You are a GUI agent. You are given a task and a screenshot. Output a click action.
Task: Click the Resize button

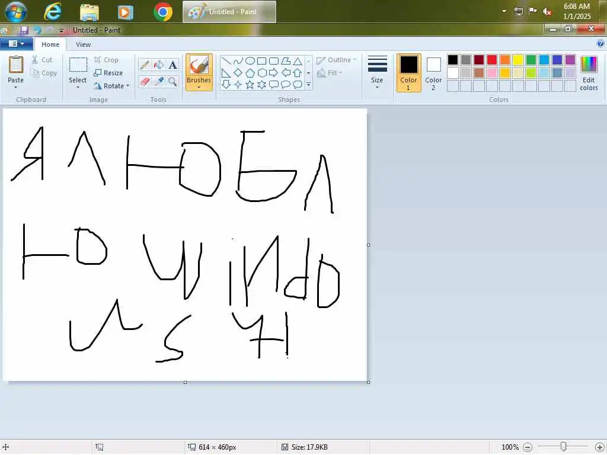click(108, 73)
